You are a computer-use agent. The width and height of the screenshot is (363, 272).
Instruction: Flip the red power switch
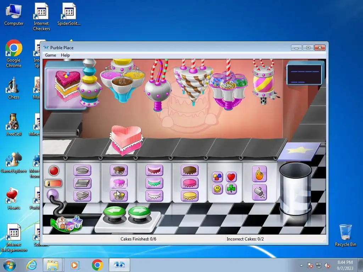[53, 183]
